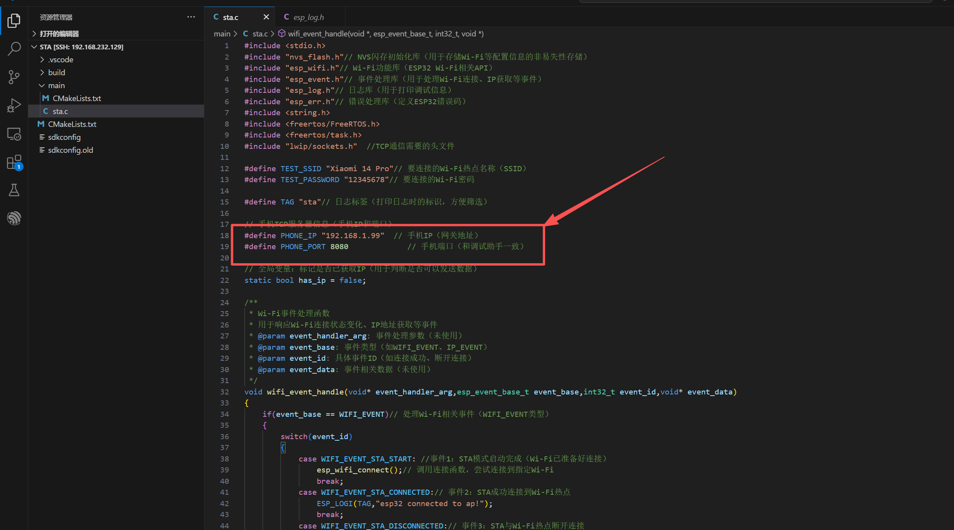
Task: Click the explorer more actions ellipsis
Action: [x=191, y=17]
